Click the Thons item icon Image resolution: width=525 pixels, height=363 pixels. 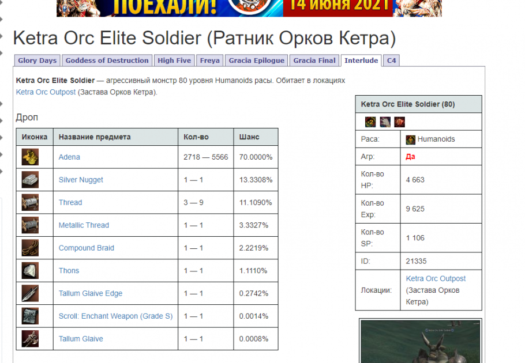point(31,271)
